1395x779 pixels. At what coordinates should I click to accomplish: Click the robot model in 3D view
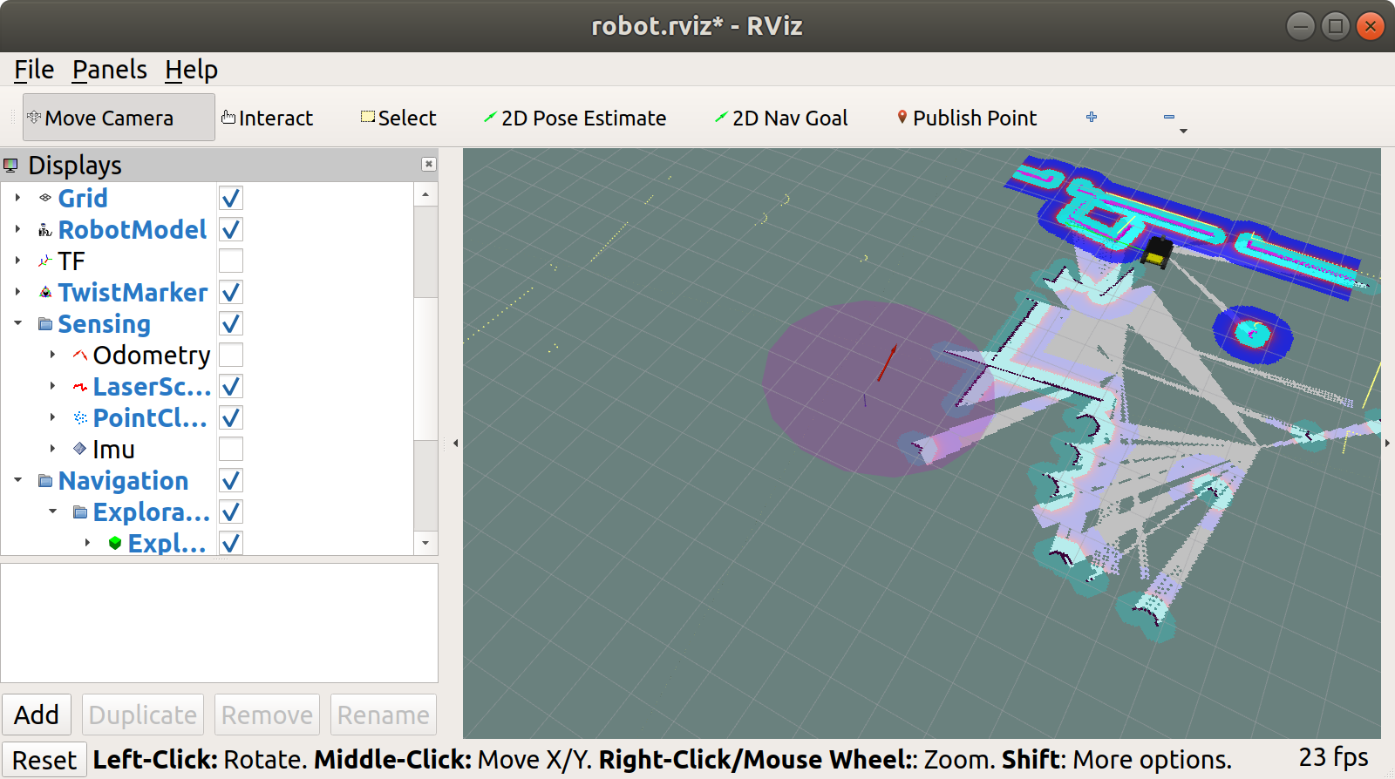1157,252
